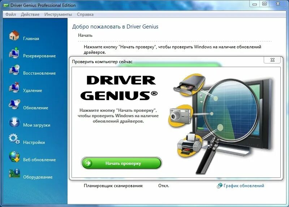Click the Добро пожаловать в Driver Genius heading
Screen dimensions: 289x207
pyautogui.click(x=115, y=27)
